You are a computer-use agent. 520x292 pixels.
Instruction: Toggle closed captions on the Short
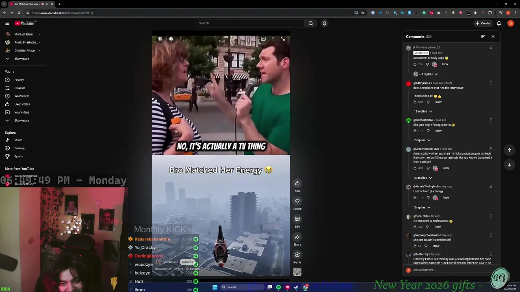click(263, 39)
